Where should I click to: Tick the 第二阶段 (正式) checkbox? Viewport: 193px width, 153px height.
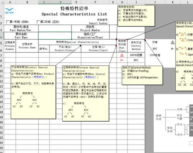(x=38, y=22)
